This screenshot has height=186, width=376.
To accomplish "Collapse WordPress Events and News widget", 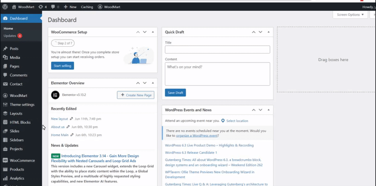I will (268, 110).
